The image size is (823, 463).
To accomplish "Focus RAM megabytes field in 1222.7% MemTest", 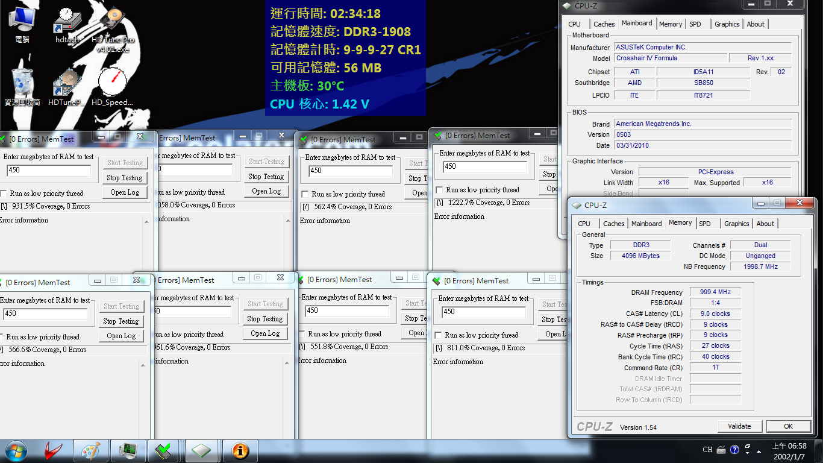I will (x=485, y=166).
